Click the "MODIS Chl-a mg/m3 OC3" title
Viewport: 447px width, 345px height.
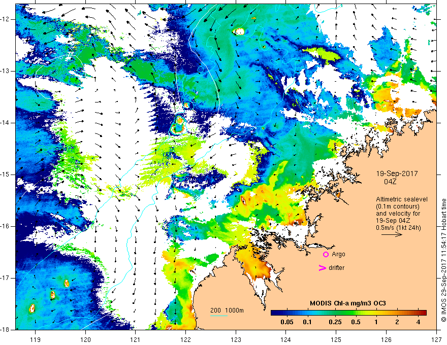(x=348, y=303)
